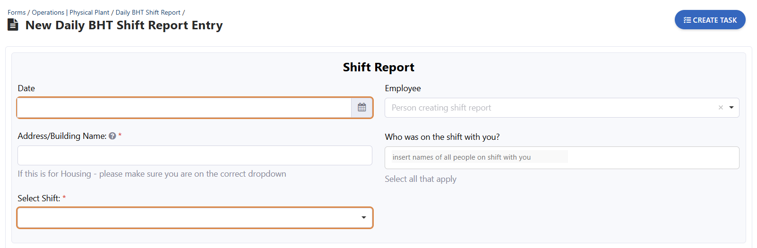
Task: Click the "Employee" field label
Action: point(403,88)
